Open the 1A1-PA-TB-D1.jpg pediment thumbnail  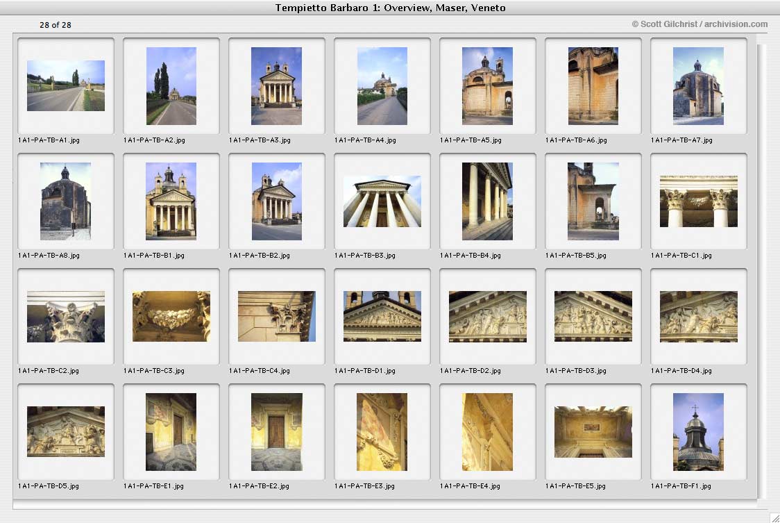click(x=382, y=316)
